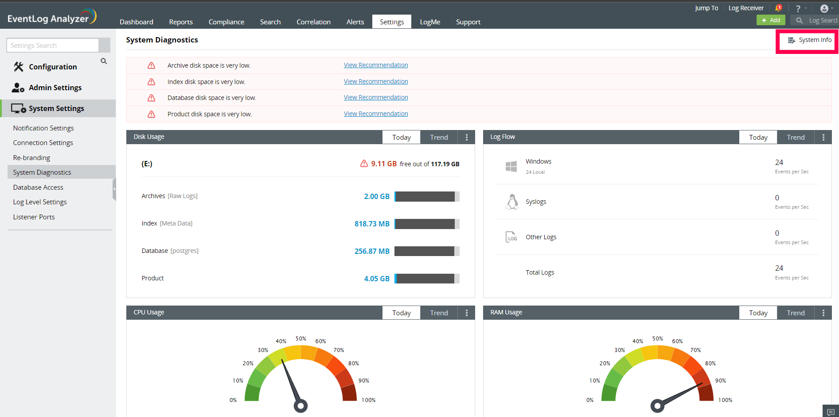This screenshot has height=417, width=839.
Task: Open the LogMe tab
Action: (x=430, y=22)
